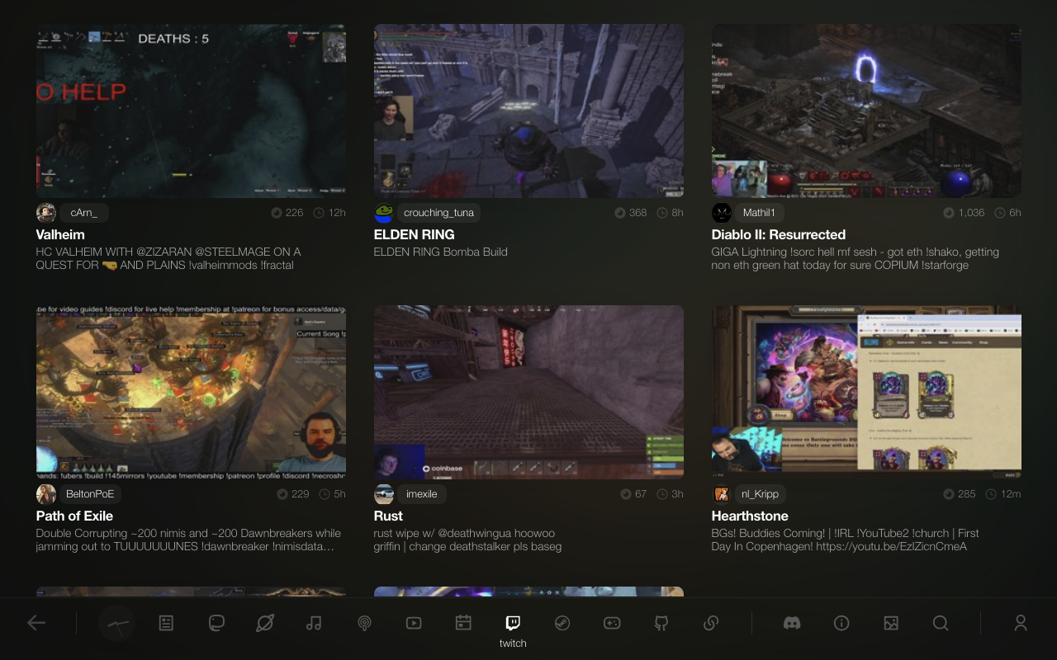1057x660 pixels.
Task: Open the YouTube video icon
Action: click(x=414, y=623)
